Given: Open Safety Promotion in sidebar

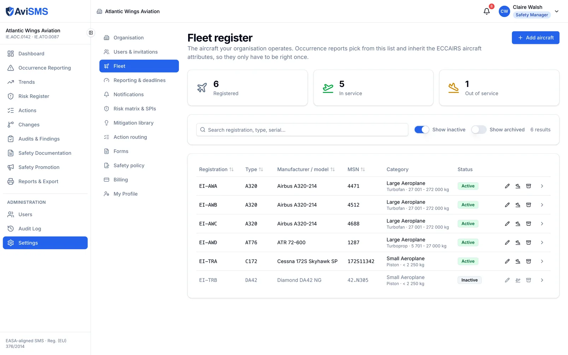Looking at the screenshot, I should [45, 167].
